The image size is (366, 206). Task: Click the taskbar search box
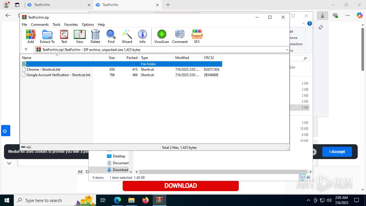coord(55,200)
